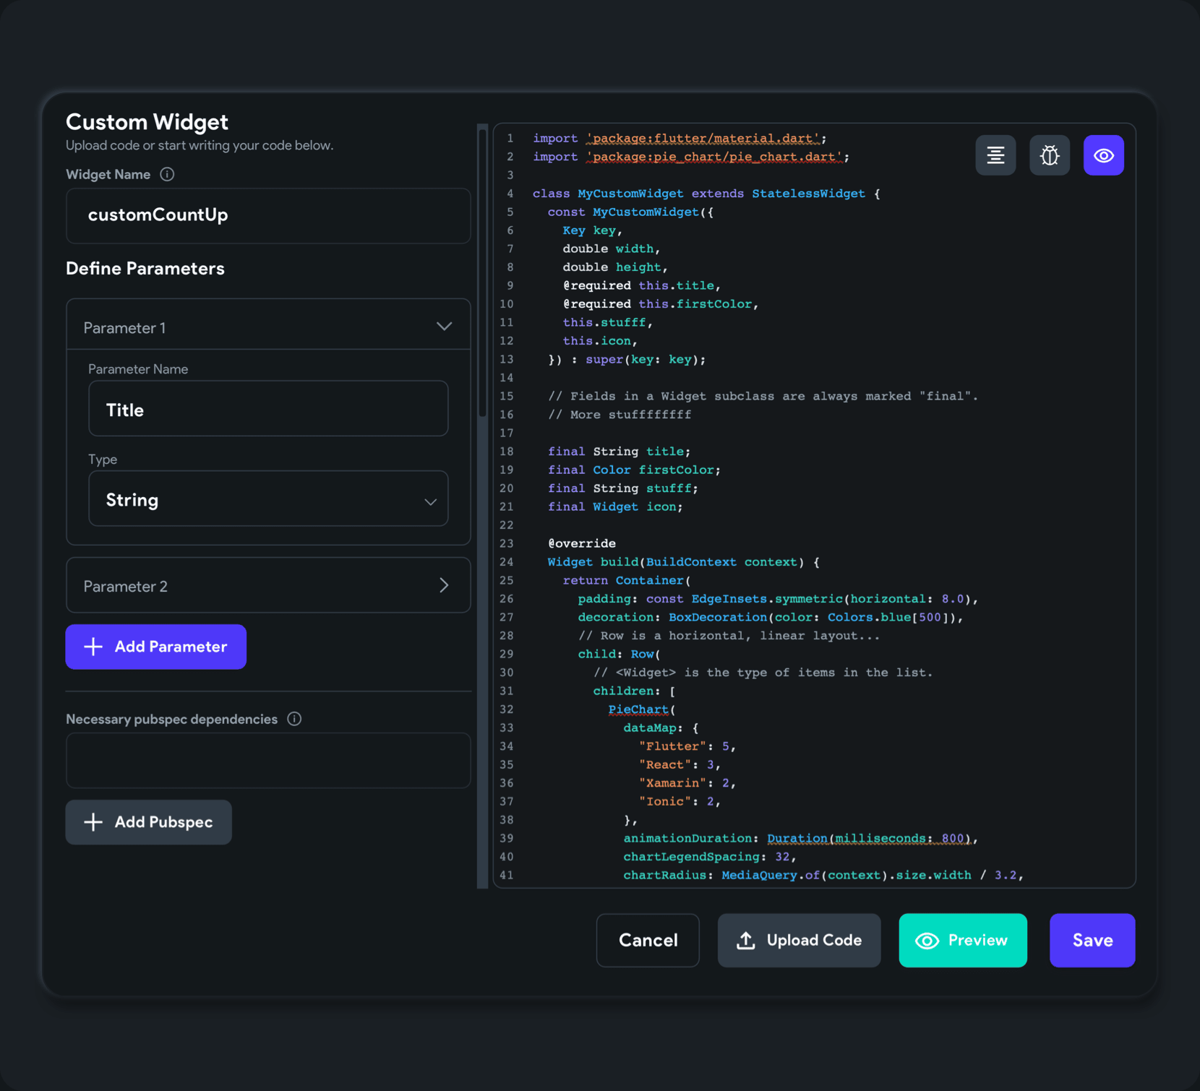Collapse the Parameter 1 section
The height and width of the screenshot is (1091, 1200).
[x=444, y=327]
